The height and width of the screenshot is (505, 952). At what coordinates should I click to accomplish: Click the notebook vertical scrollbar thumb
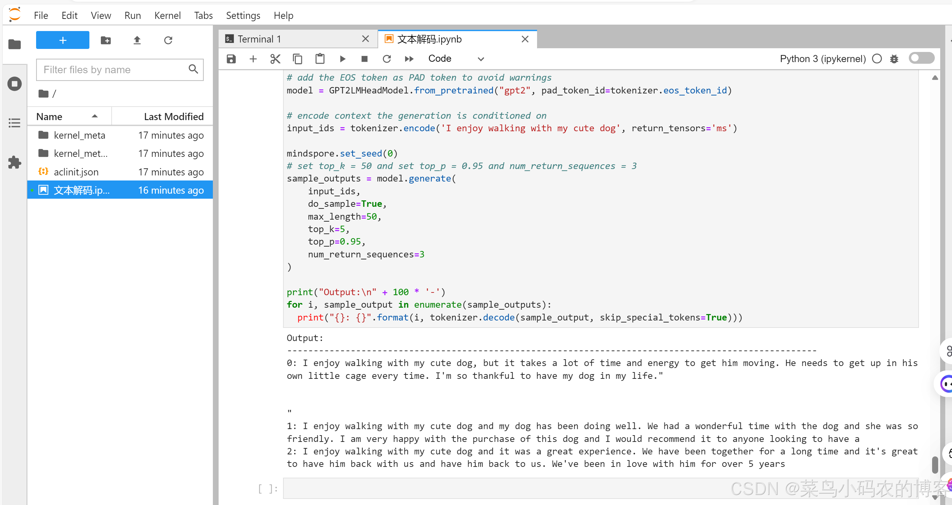(x=935, y=465)
